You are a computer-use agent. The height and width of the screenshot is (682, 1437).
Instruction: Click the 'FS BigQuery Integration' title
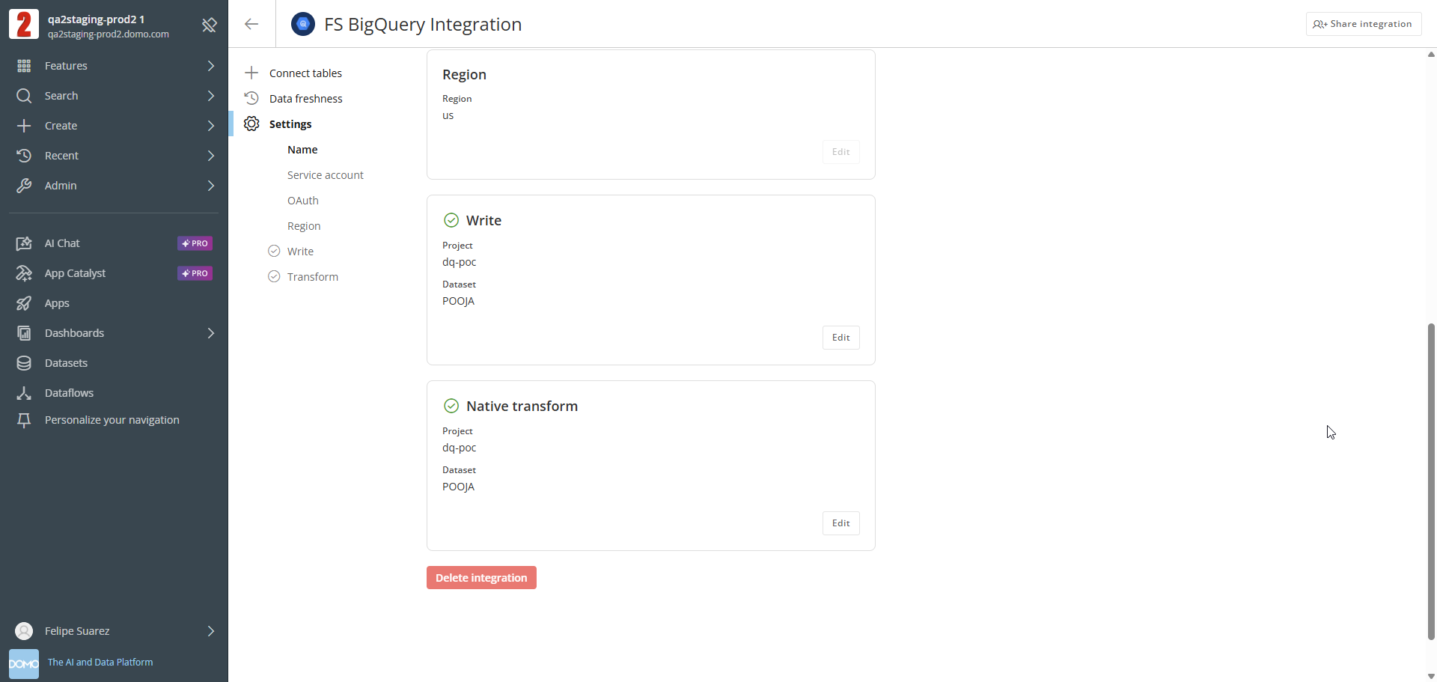point(423,24)
